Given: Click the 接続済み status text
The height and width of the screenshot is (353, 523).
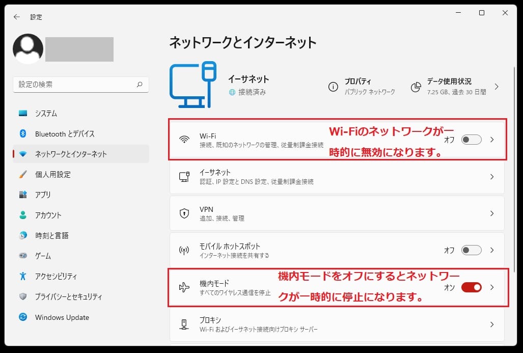Looking at the screenshot, I should [252, 92].
